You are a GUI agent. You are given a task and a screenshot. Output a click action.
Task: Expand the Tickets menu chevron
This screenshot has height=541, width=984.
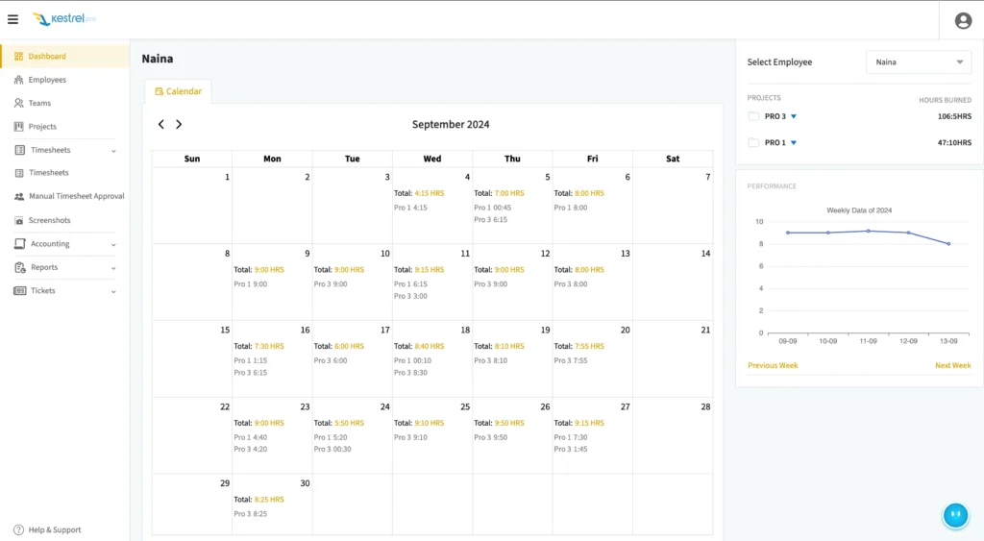coord(113,291)
